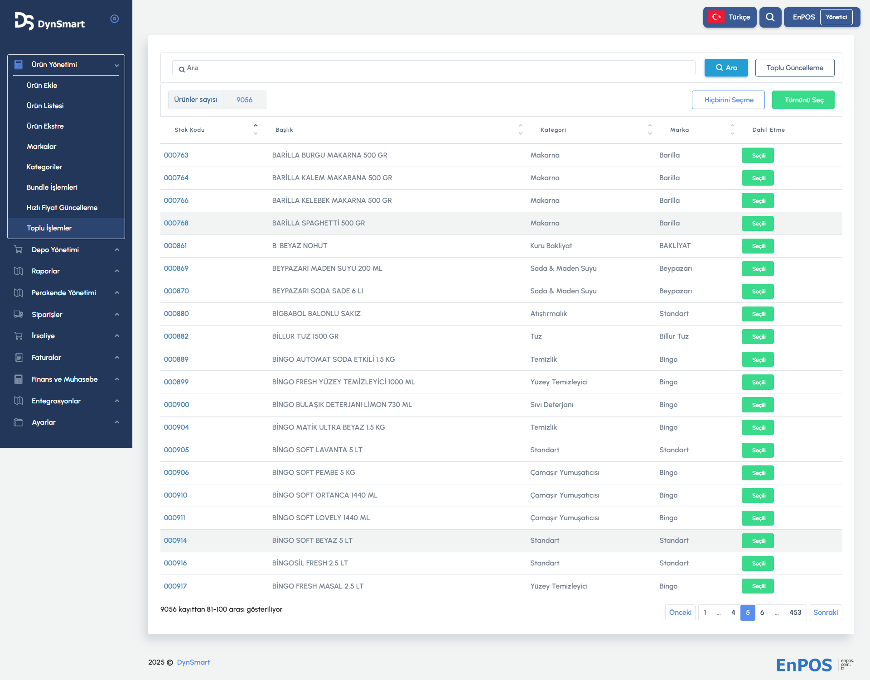Go to page 6 in pagination
This screenshot has width=870, height=680.
click(x=762, y=612)
